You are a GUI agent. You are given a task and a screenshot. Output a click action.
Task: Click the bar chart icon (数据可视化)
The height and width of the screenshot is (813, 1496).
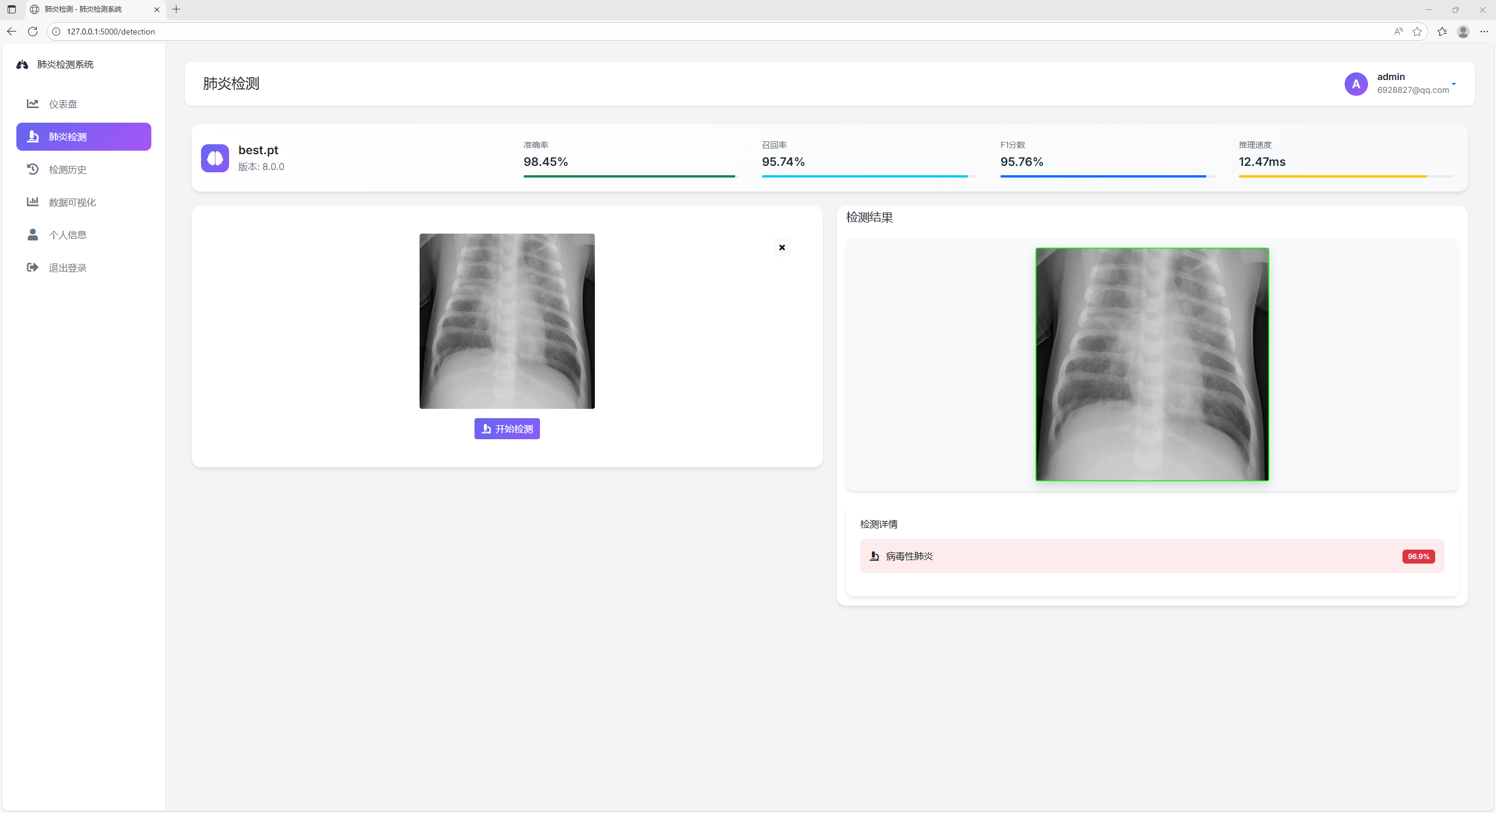coord(33,202)
